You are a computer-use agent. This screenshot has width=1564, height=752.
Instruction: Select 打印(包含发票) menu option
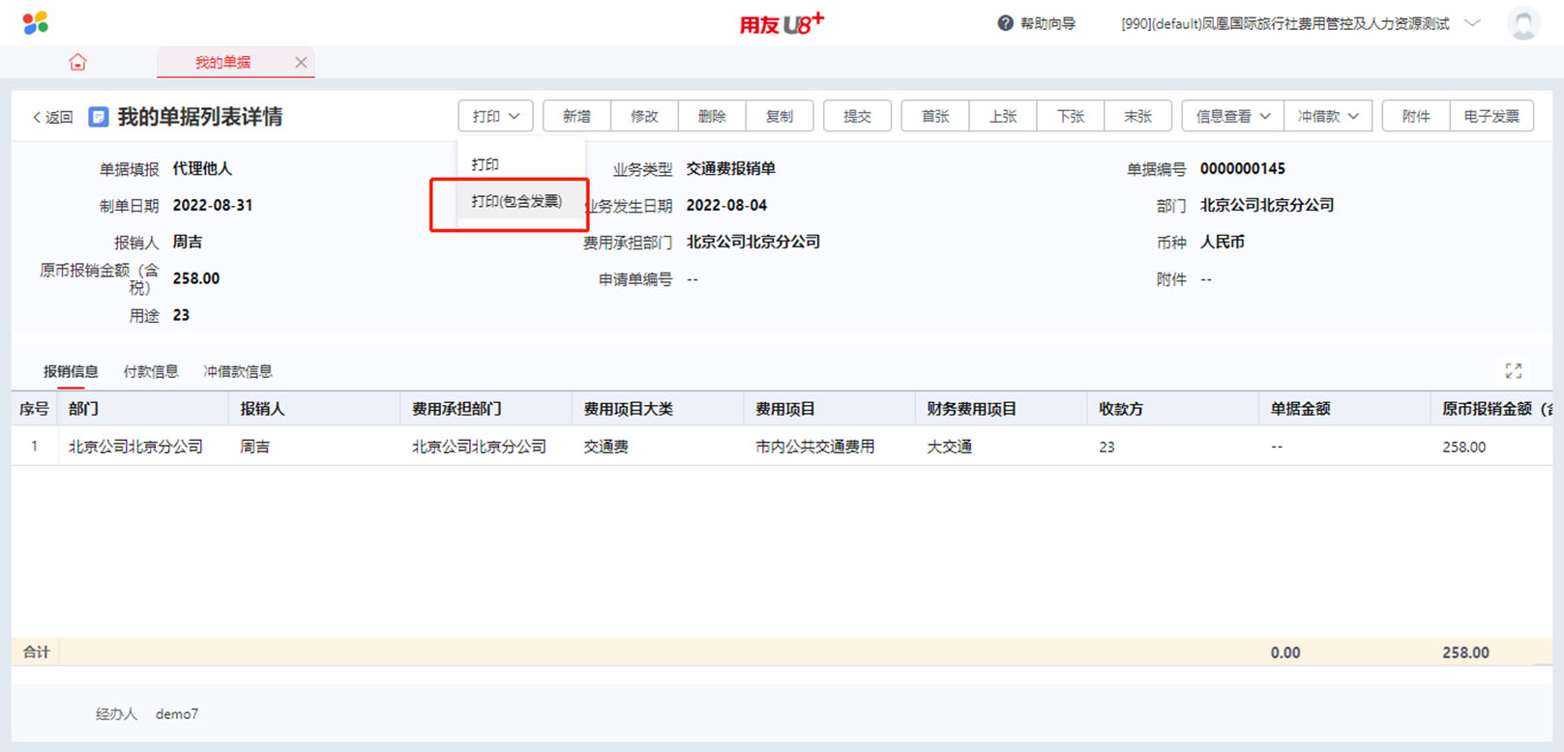[516, 201]
